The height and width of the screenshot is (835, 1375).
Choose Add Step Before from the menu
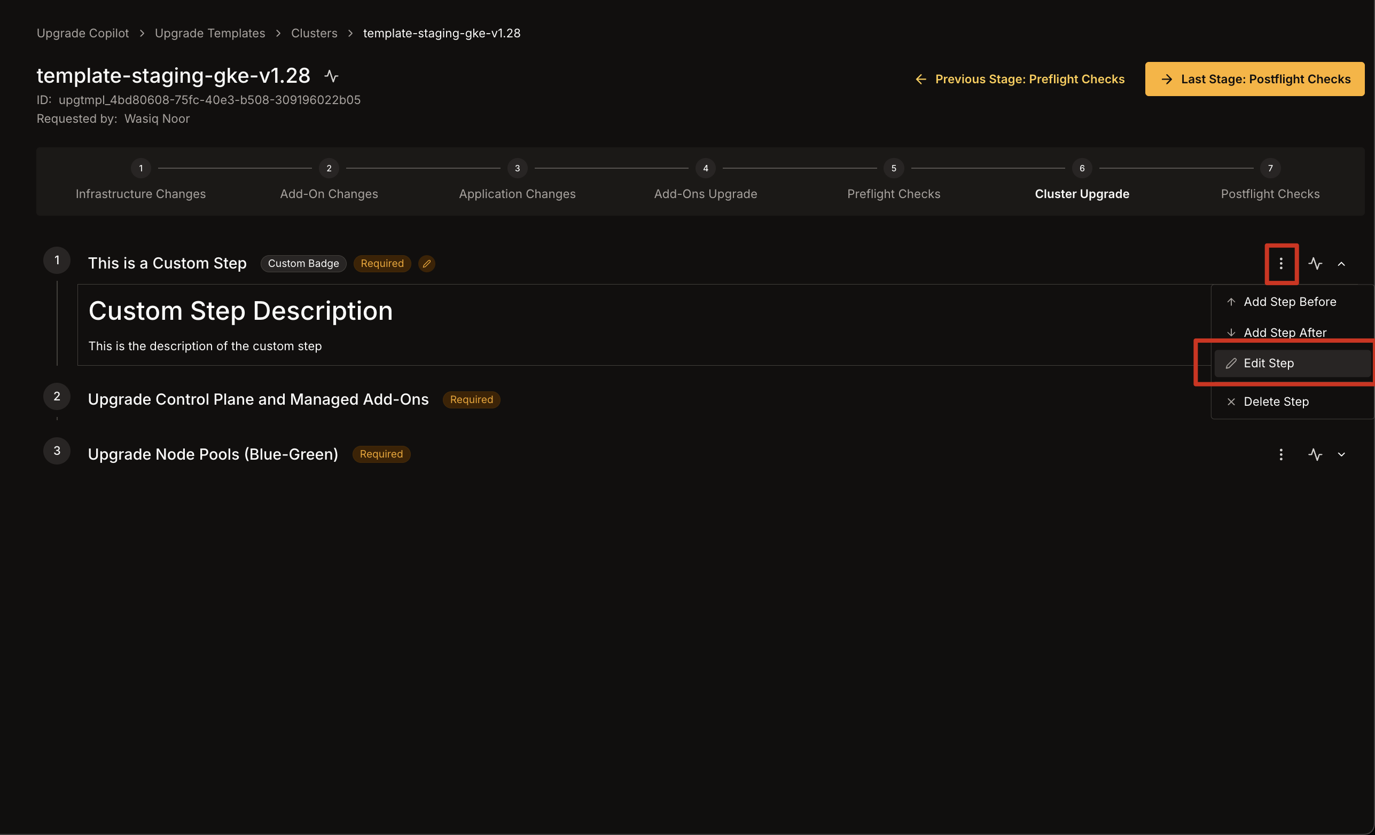[1288, 301]
